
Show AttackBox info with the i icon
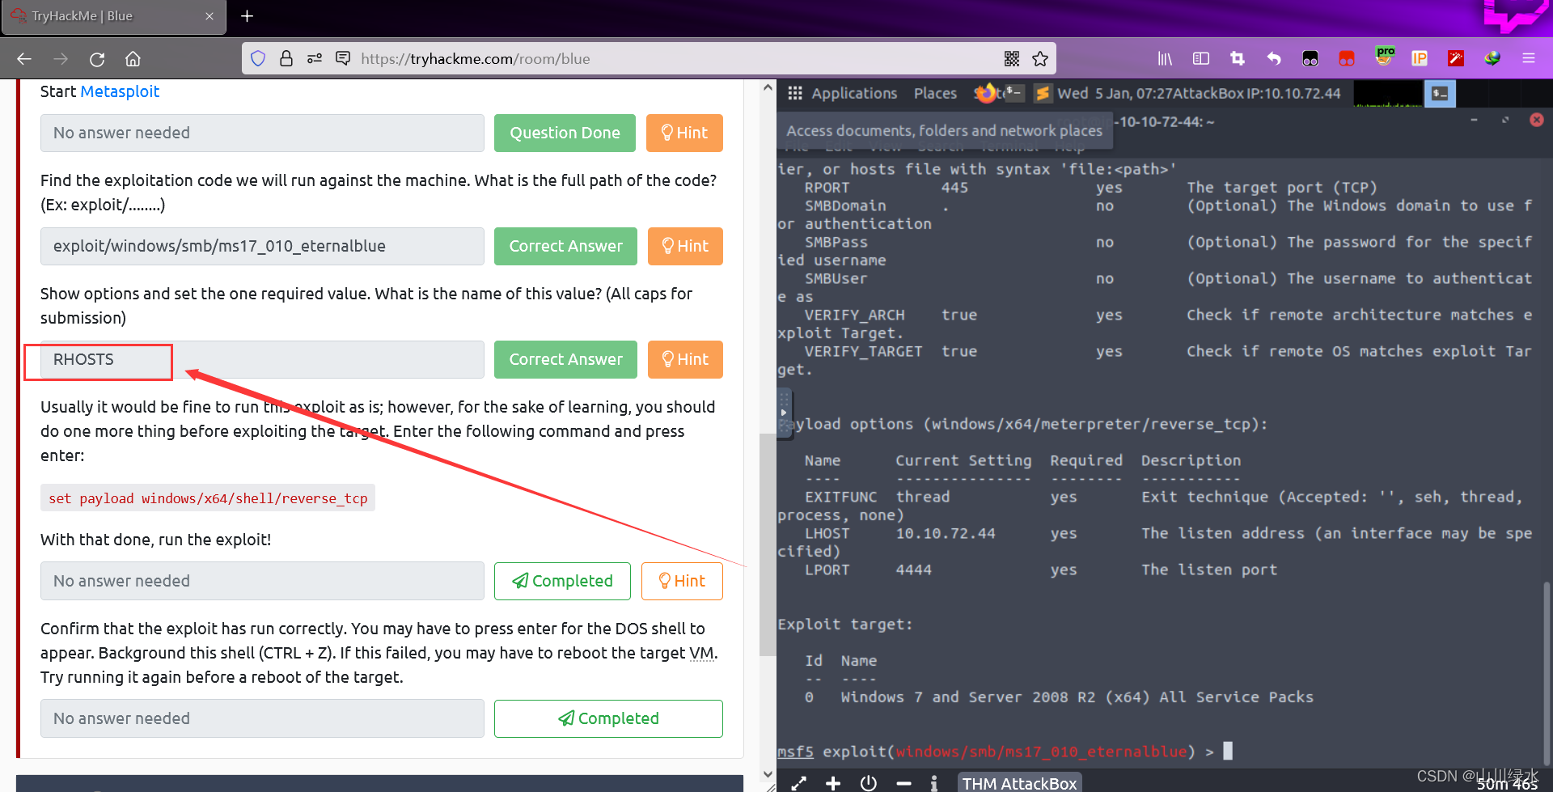934,783
